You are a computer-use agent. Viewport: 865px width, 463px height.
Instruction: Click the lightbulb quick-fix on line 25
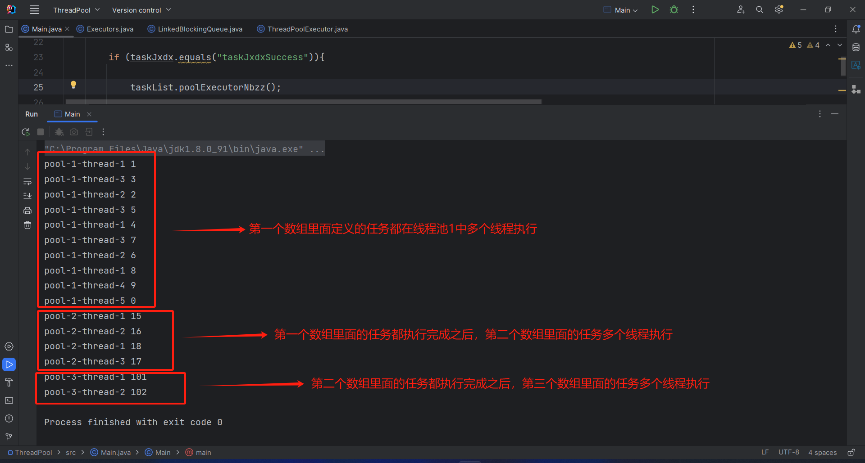coord(73,85)
